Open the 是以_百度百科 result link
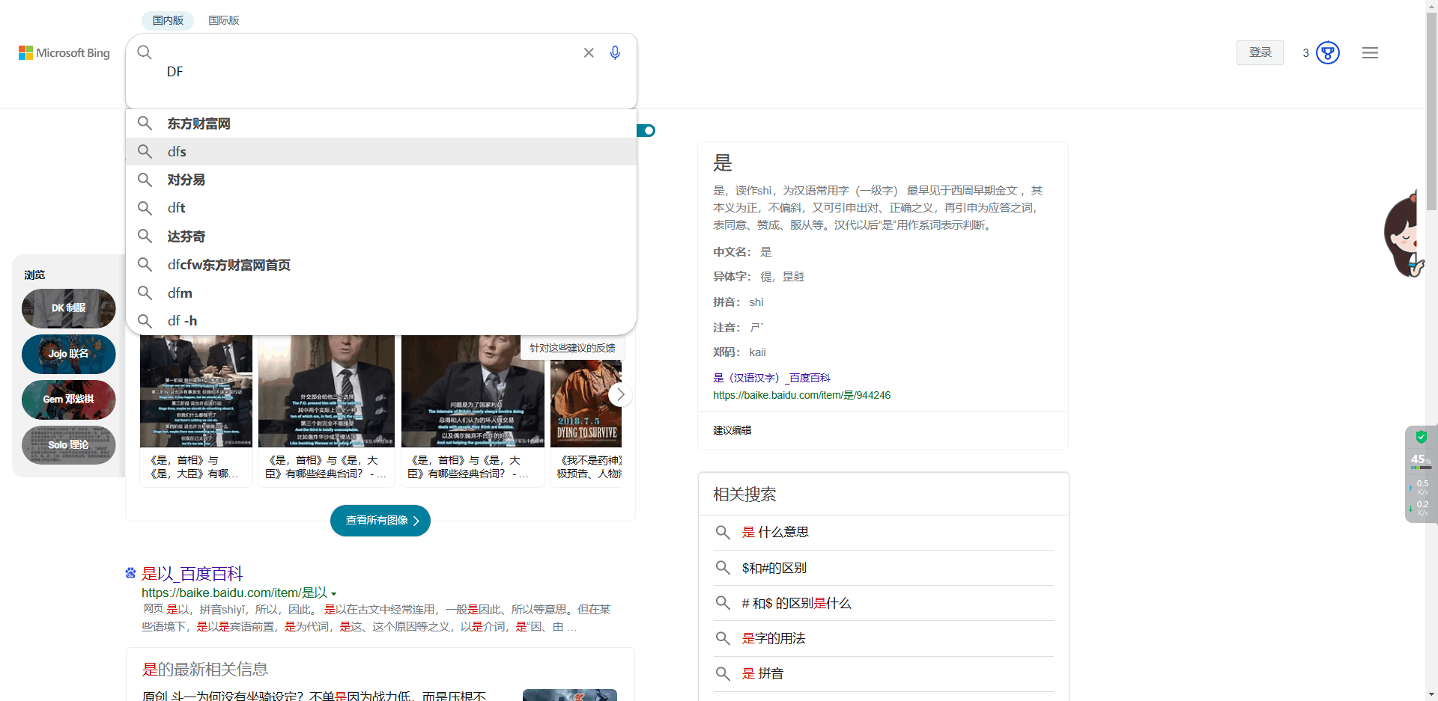 click(x=192, y=574)
